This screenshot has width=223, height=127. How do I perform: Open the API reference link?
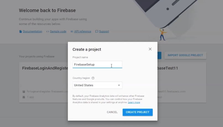pos(83,32)
